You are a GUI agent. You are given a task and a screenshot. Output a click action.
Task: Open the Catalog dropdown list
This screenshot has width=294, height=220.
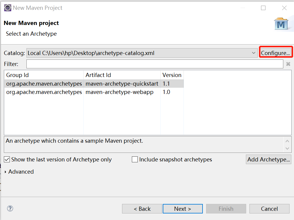pyautogui.click(x=142, y=53)
